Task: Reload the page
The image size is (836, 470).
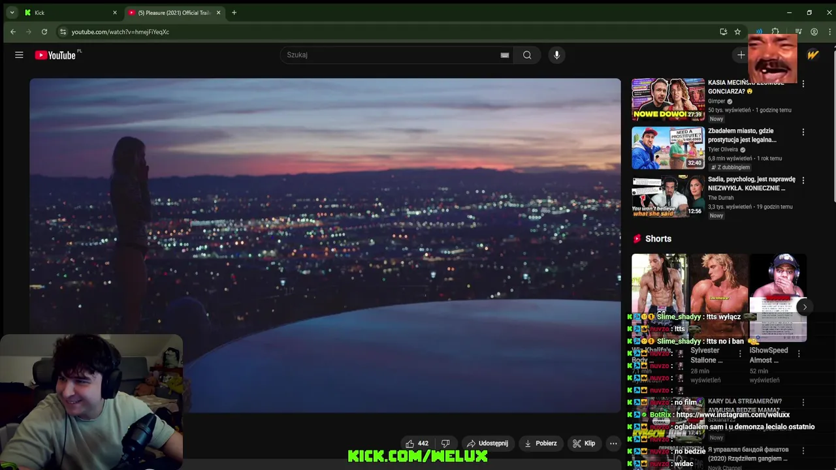Action: [x=44, y=31]
